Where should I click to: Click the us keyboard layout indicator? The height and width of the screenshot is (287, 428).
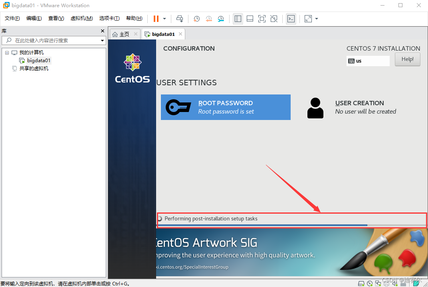pyautogui.click(x=368, y=61)
